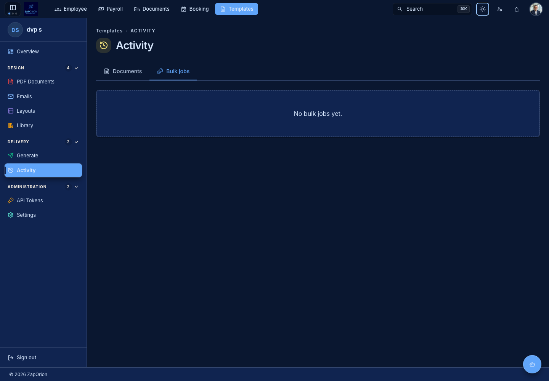Open Library in the sidebar
Image resolution: width=549 pixels, height=381 pixels.
point(43,125)
